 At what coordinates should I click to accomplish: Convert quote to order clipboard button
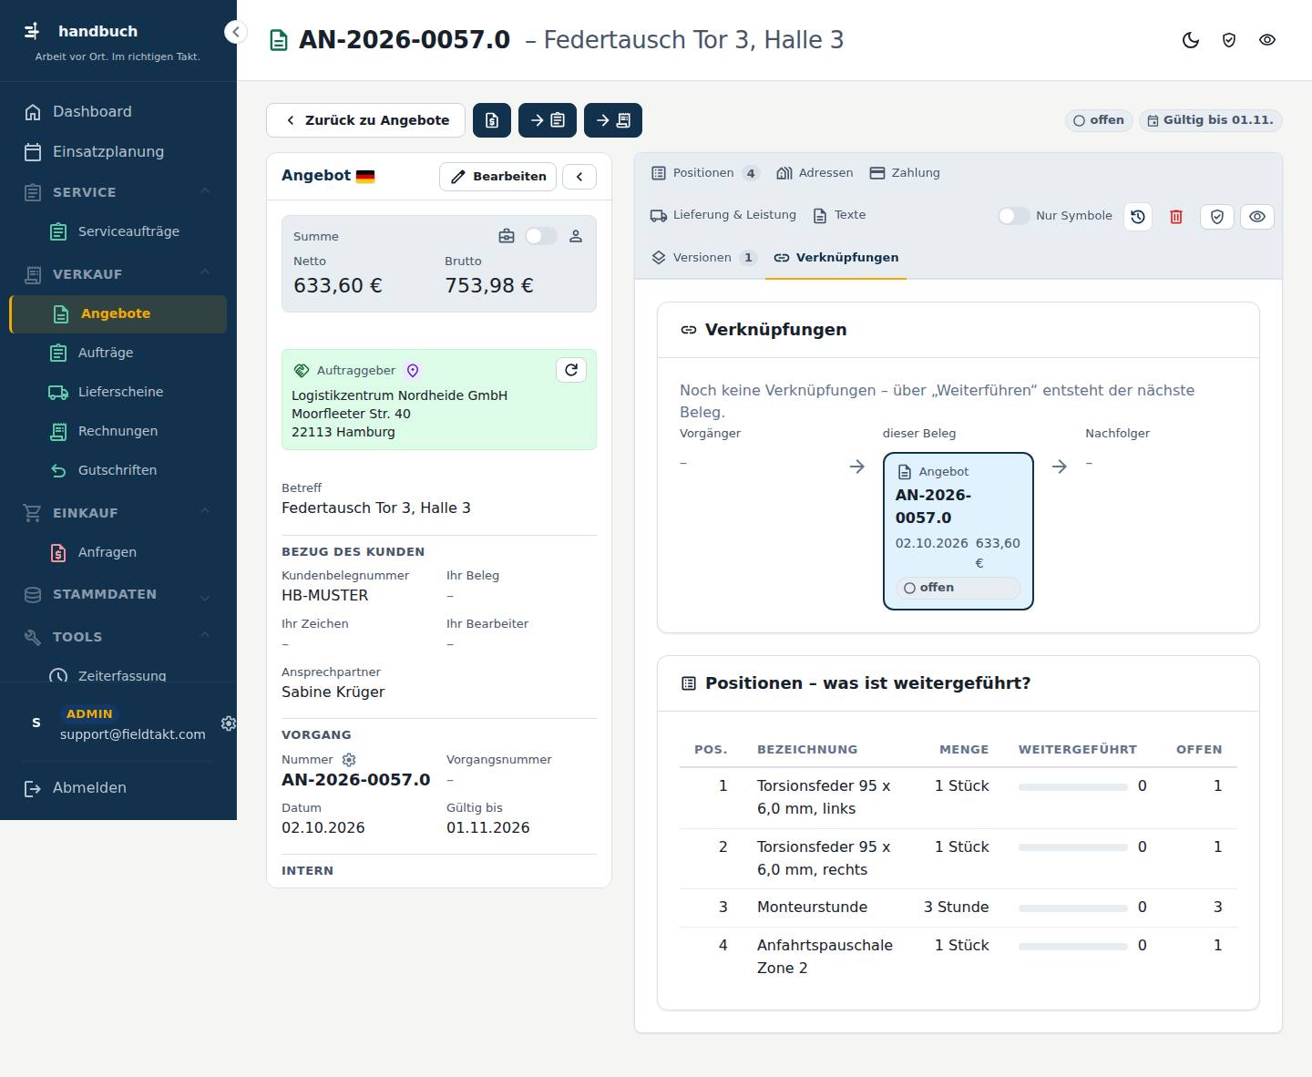tap(548, 120)
